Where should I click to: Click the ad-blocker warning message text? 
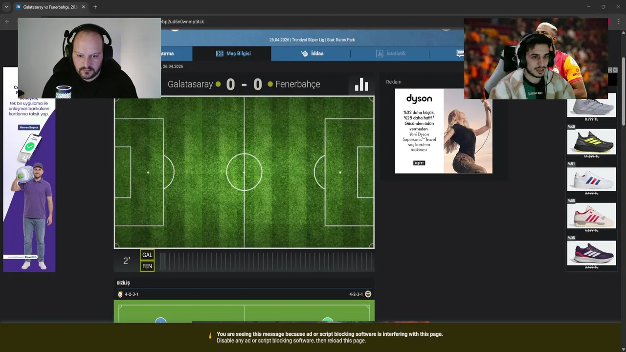[330, 337]
